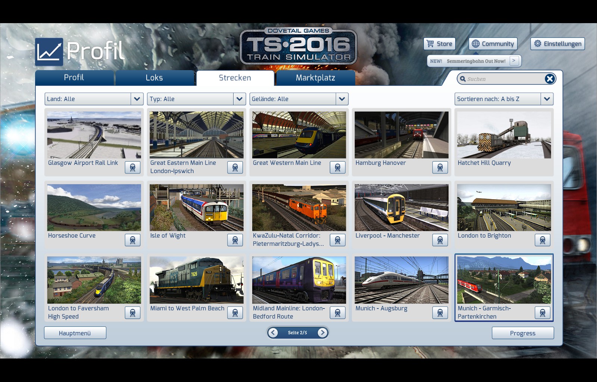Select London to Faversham High Speed thumbnail
This screenshot has width=597, height=382.
(94, 280)
